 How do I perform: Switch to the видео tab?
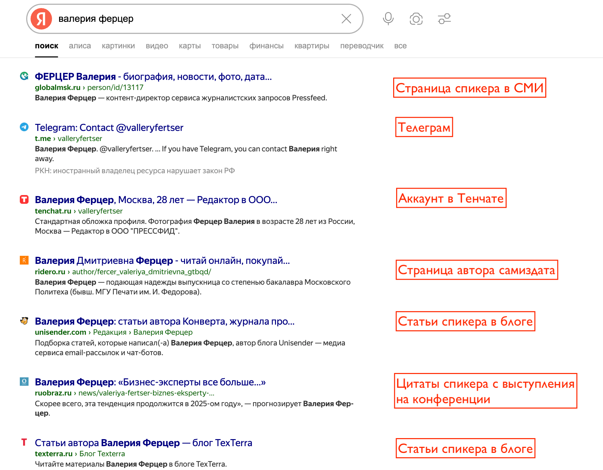pos(157,46)
